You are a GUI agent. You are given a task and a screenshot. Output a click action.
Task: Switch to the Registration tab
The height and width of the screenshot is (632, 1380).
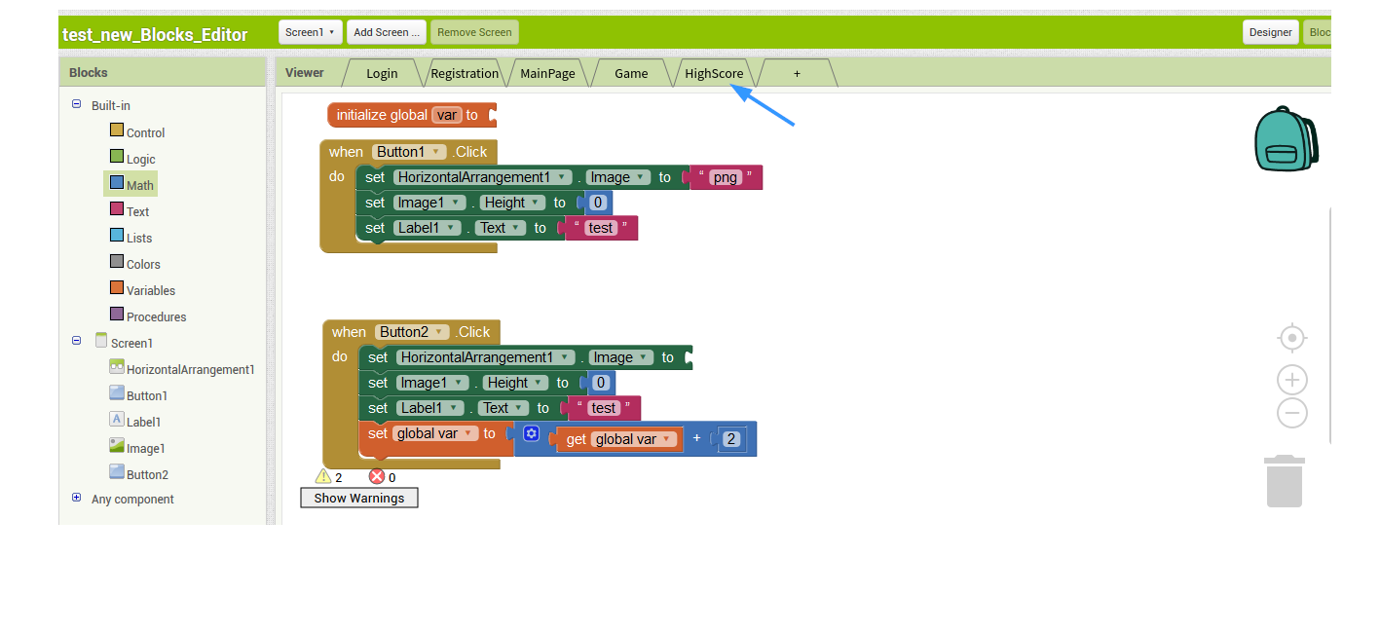(x=465, y=73)
